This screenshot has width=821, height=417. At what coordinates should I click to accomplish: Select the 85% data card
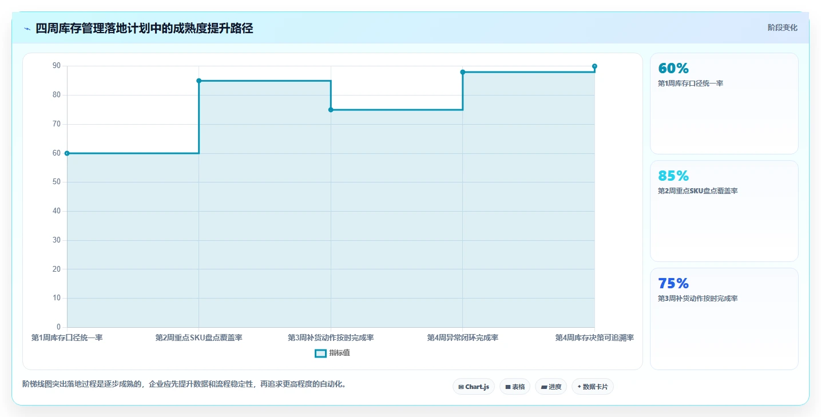(724, 211)
